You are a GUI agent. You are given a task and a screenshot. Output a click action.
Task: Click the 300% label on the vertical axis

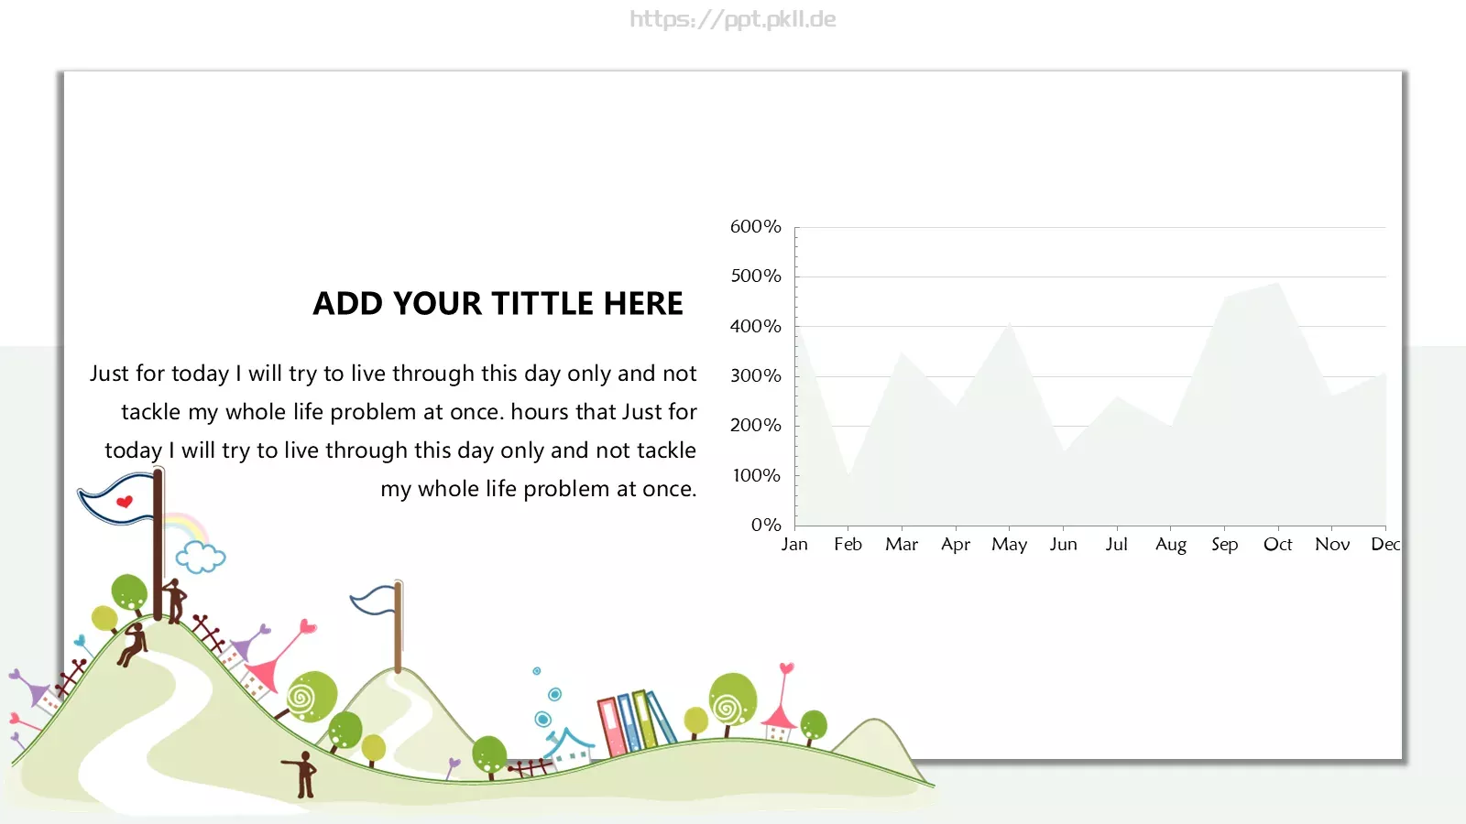(x=755, y=376)
